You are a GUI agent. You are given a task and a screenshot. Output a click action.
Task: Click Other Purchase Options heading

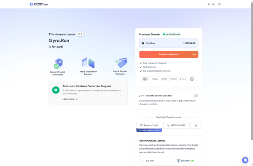click(152, 141)
